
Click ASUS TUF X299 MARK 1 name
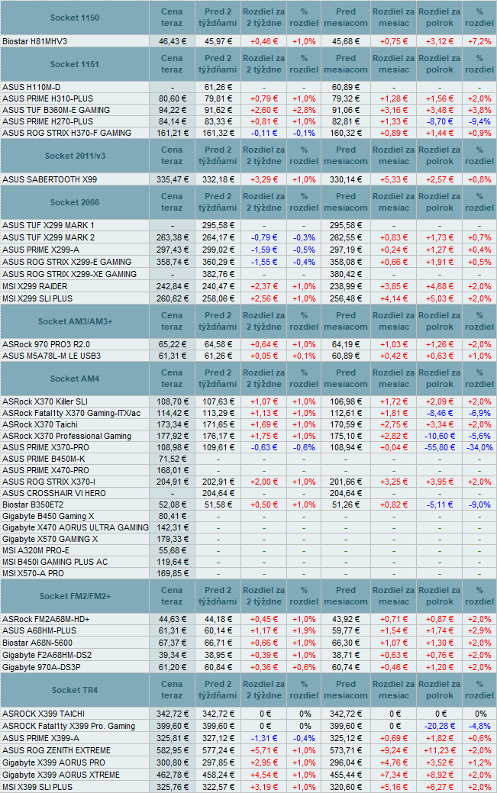coord(48,226)
